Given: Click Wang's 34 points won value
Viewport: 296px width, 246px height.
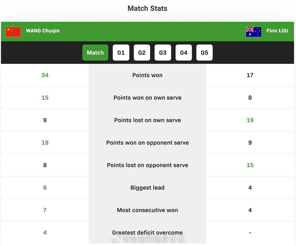Looking at the screenshot, I should coord(45,75).
